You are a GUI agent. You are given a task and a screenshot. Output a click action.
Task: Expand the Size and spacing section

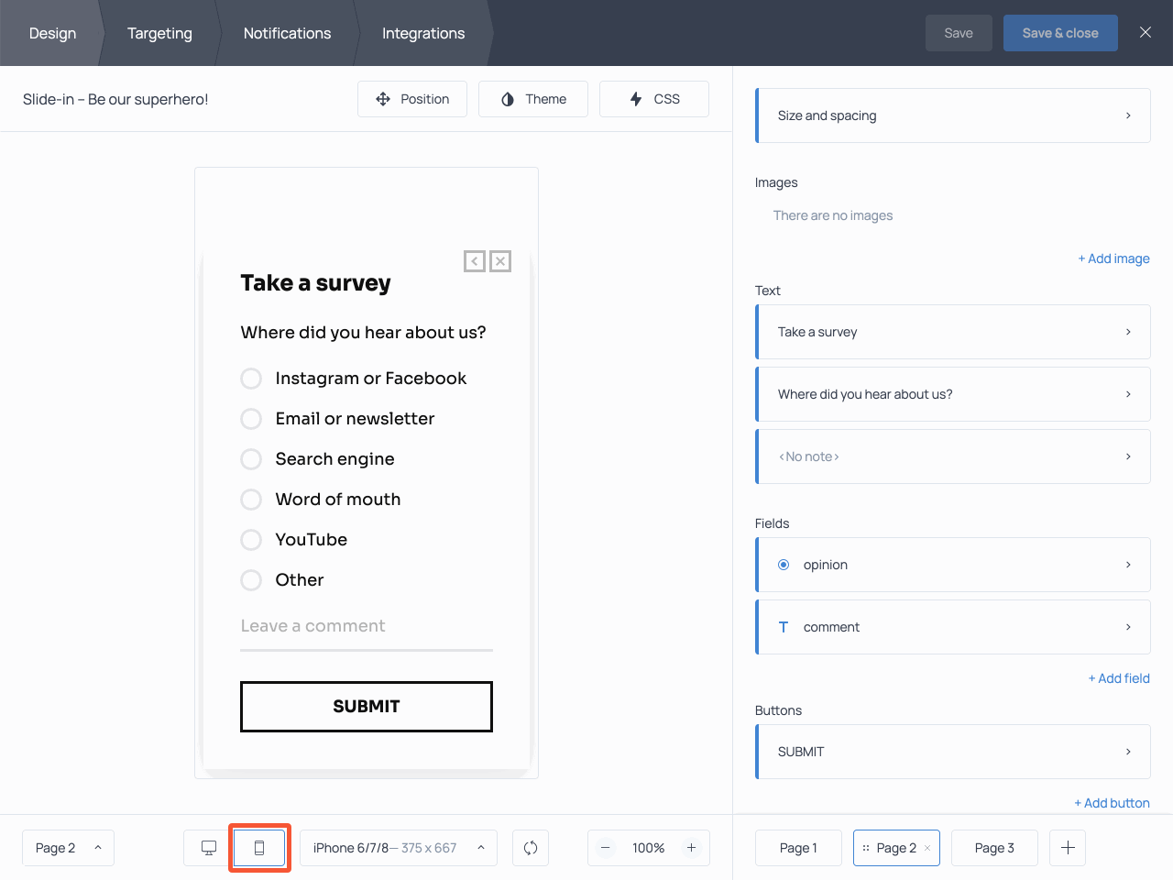[x=953, y=115]
